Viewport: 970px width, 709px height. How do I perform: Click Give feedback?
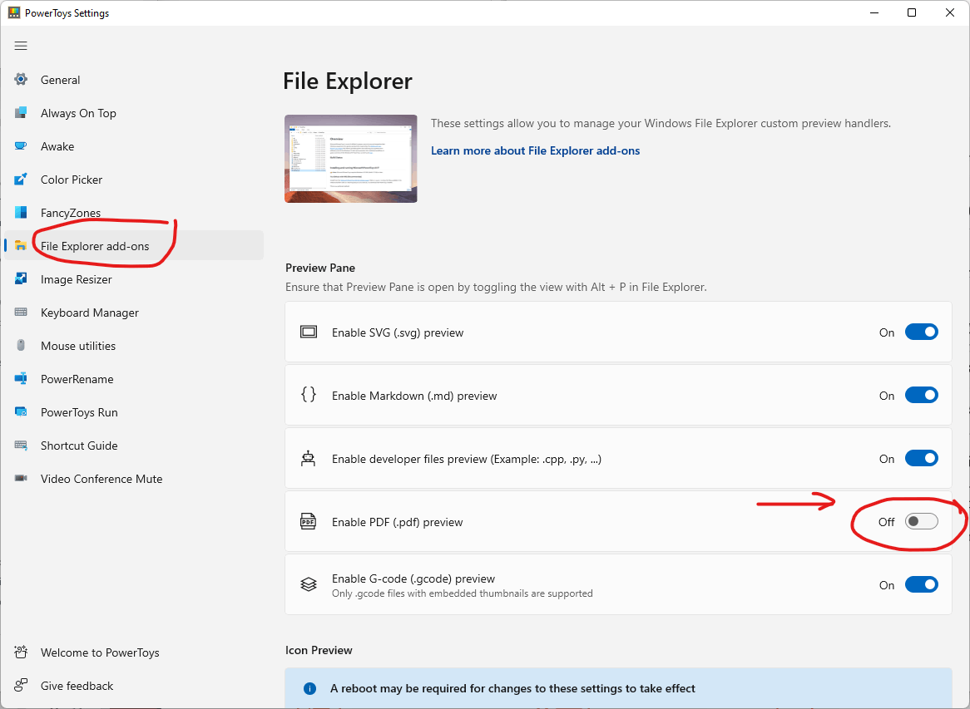(77, 685)
